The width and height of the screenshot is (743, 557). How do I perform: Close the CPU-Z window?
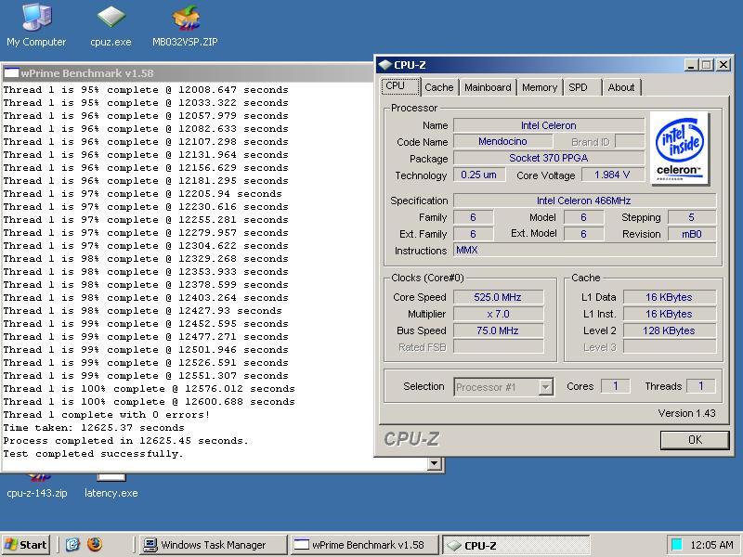723,65
